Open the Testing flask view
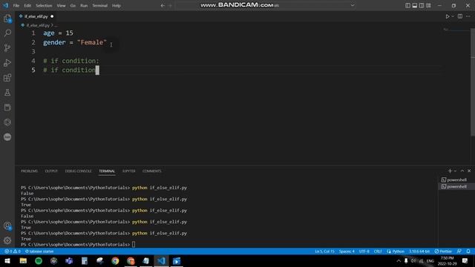Image resolution: width=475 pixels, height=267 pixels. click(x=7, y=92)
